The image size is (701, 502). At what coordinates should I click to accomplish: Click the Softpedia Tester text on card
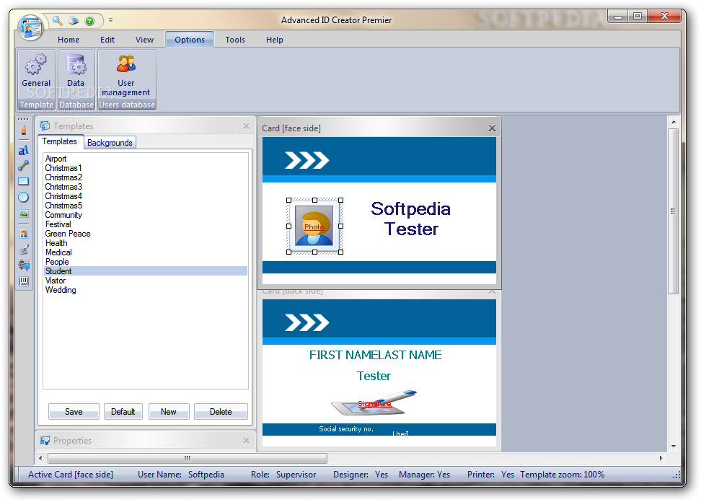pyautogui.click(x=411, y=219)
